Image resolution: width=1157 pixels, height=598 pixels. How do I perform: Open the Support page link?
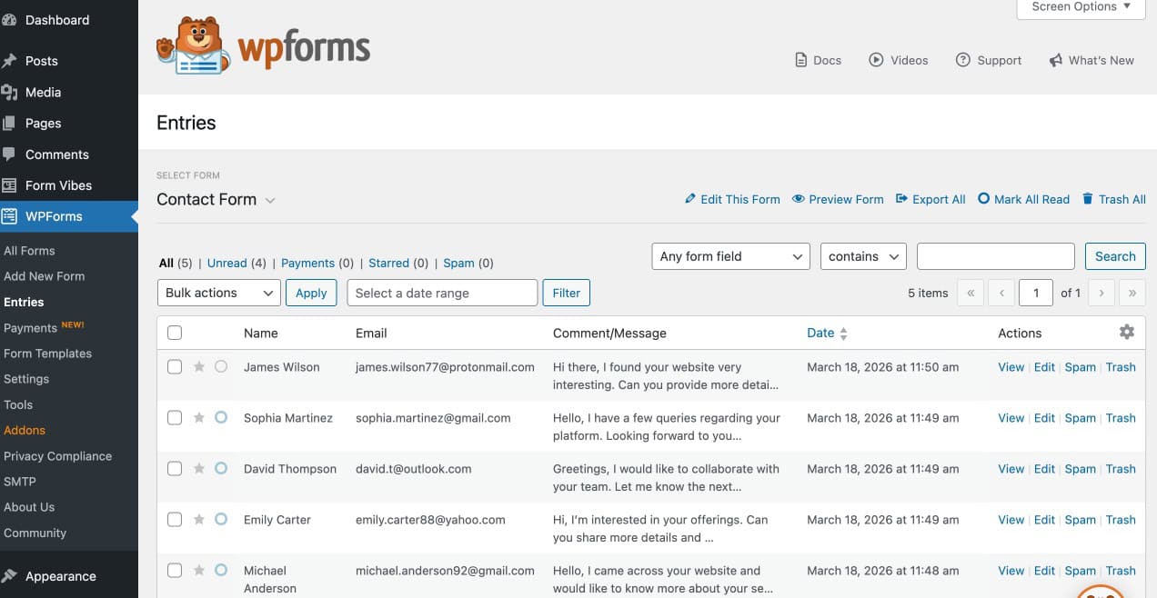pos(989,60)
